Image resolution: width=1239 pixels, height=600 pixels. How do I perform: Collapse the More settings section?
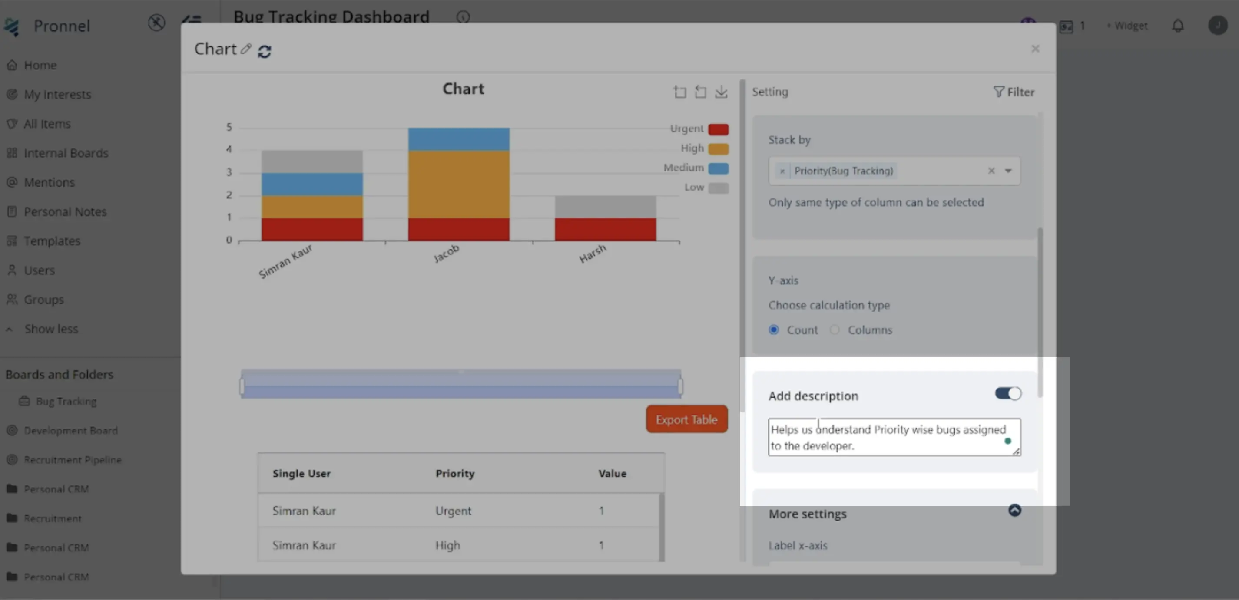click(1014, 511)
